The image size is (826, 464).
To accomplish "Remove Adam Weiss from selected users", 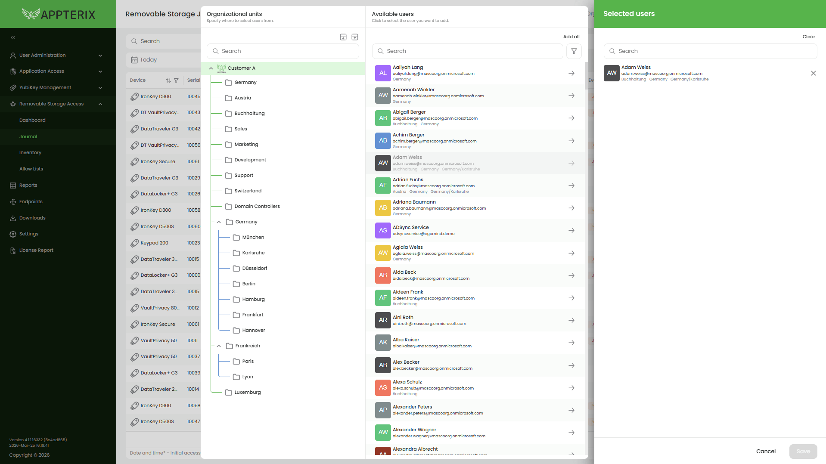I will (x=813, y=73).
